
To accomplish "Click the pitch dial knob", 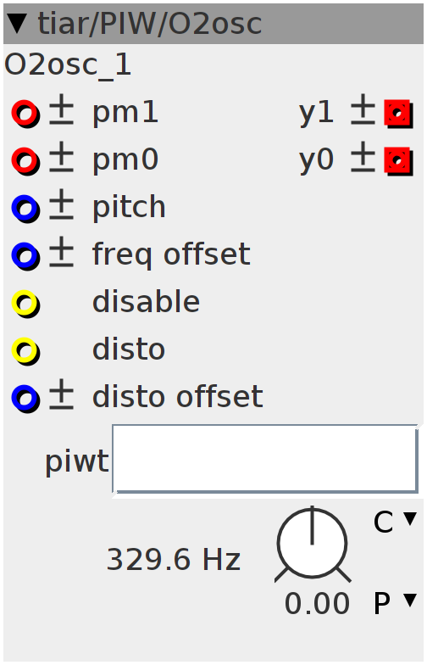I will (x=313, y=545).
